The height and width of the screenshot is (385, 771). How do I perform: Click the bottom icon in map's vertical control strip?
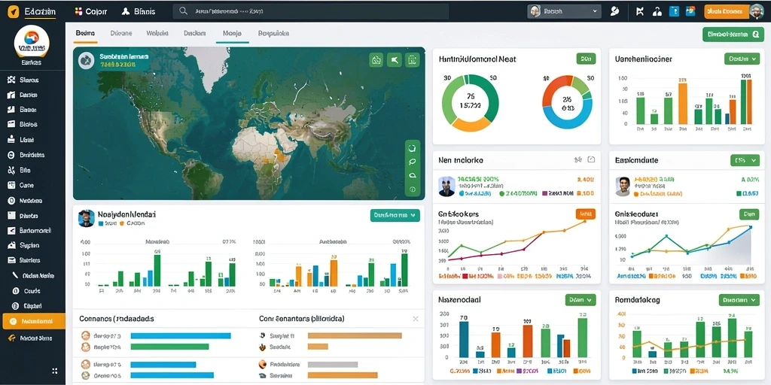[x=412, y=189]
